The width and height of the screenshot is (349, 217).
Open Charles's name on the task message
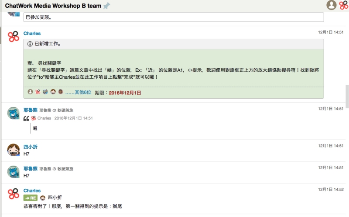coord(32,33)
